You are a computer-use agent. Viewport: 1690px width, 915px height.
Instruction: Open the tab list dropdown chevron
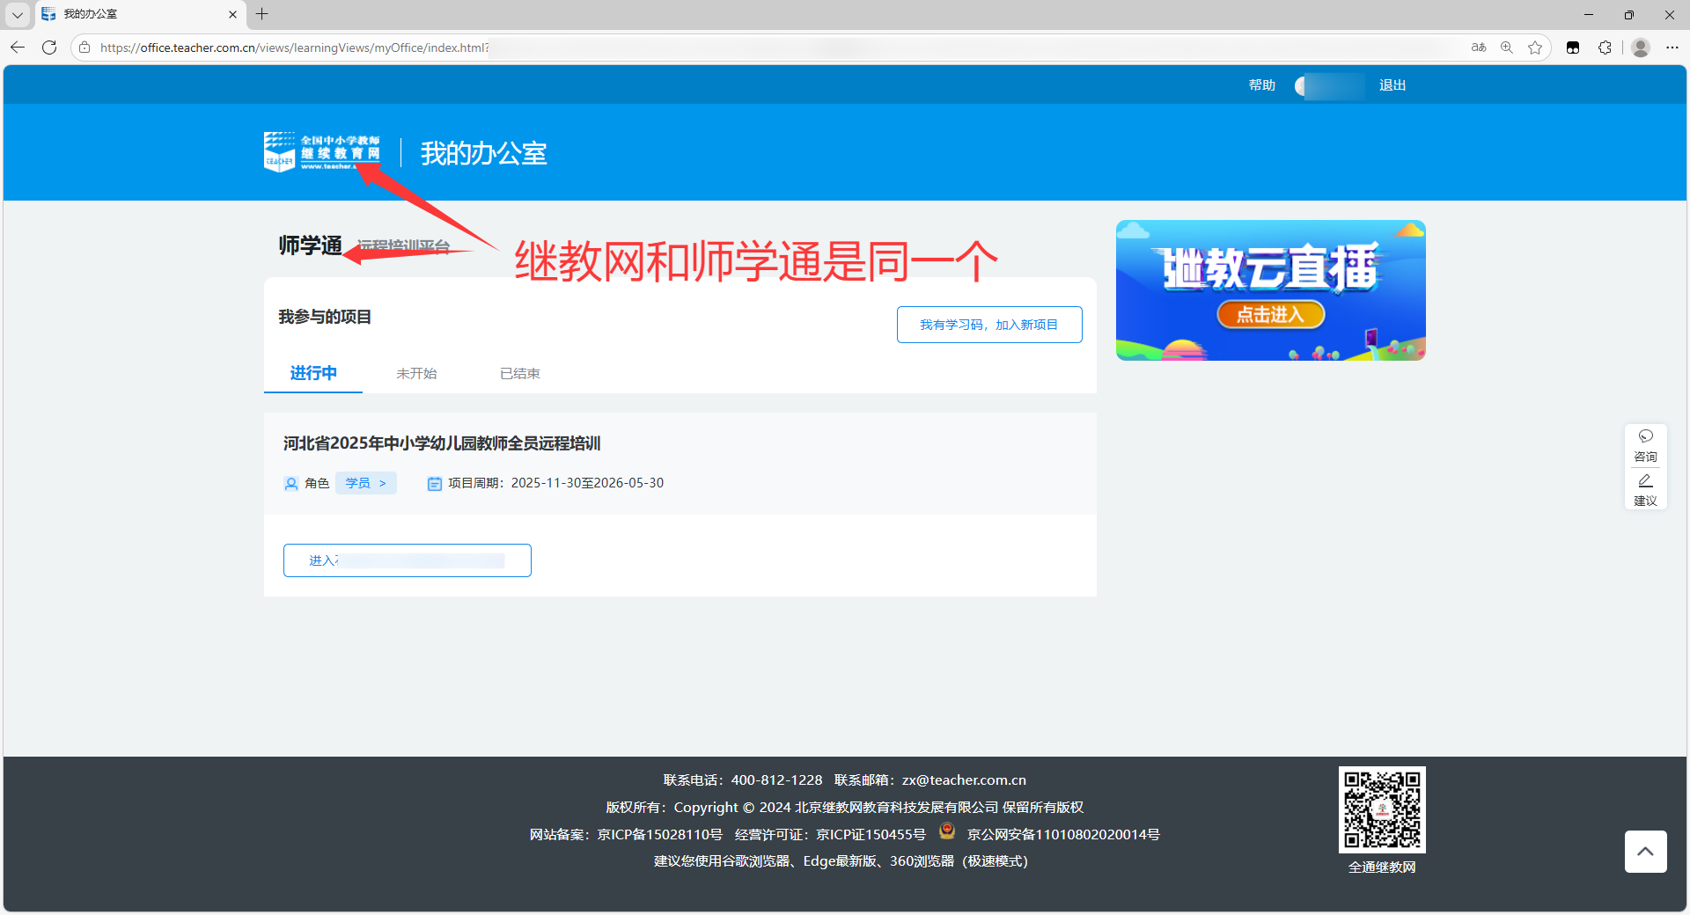click(x=18, y=14)
